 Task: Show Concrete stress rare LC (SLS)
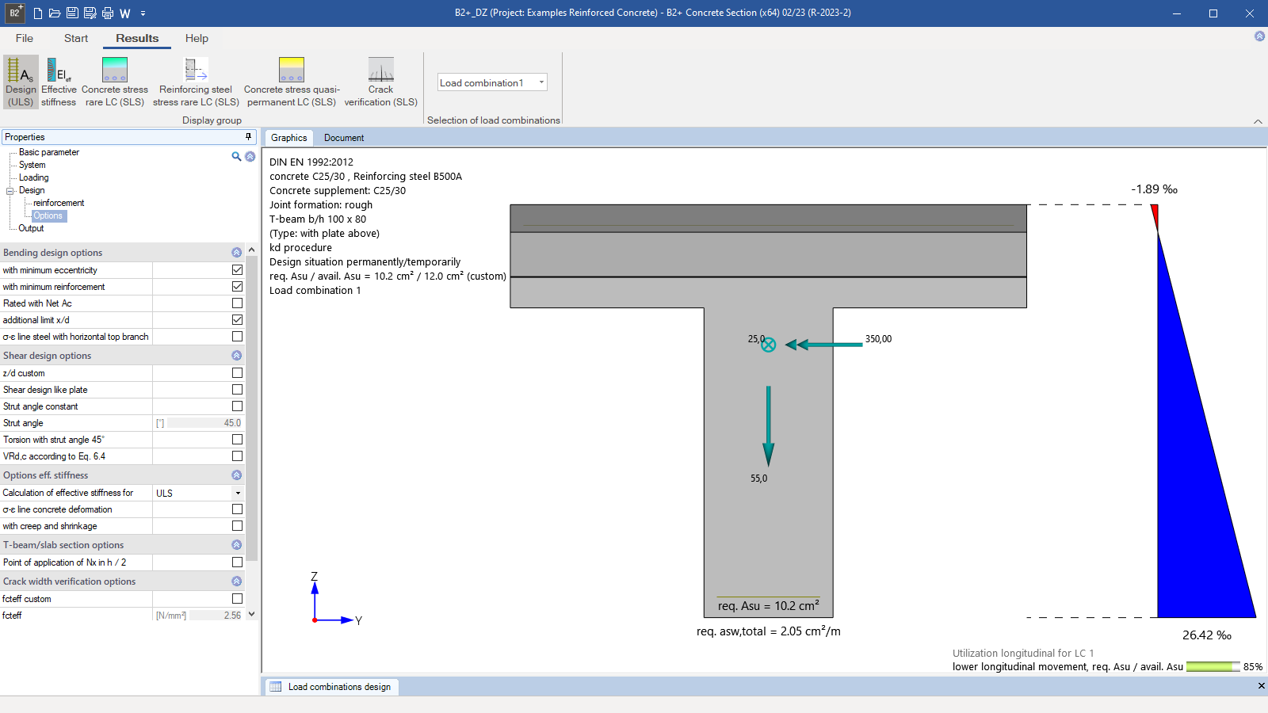tap(115, 82)
